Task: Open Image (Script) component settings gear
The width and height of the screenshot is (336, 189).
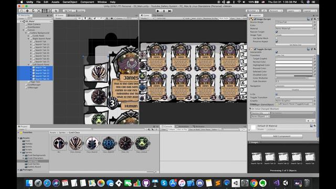Action: click(x=315, y=19)
